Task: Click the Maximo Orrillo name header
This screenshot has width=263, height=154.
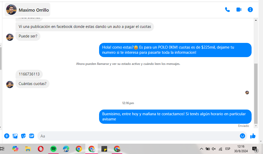Action: click(34, 10)
